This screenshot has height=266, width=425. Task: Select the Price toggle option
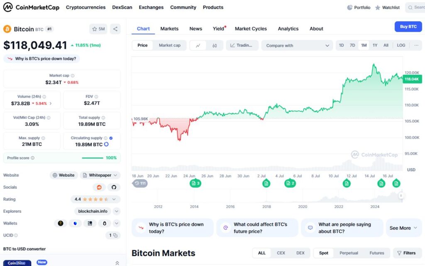tap(142, 45)
